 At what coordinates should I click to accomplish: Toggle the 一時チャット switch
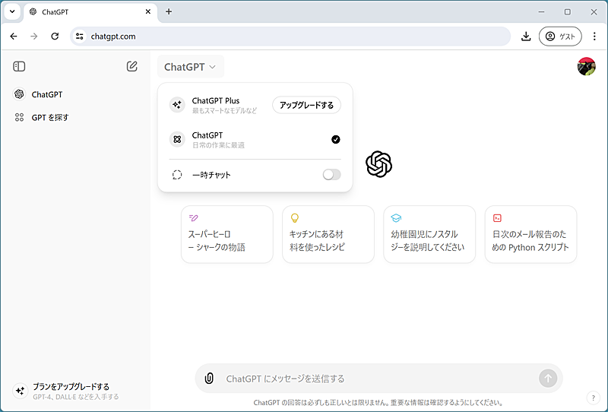[331, 175]
